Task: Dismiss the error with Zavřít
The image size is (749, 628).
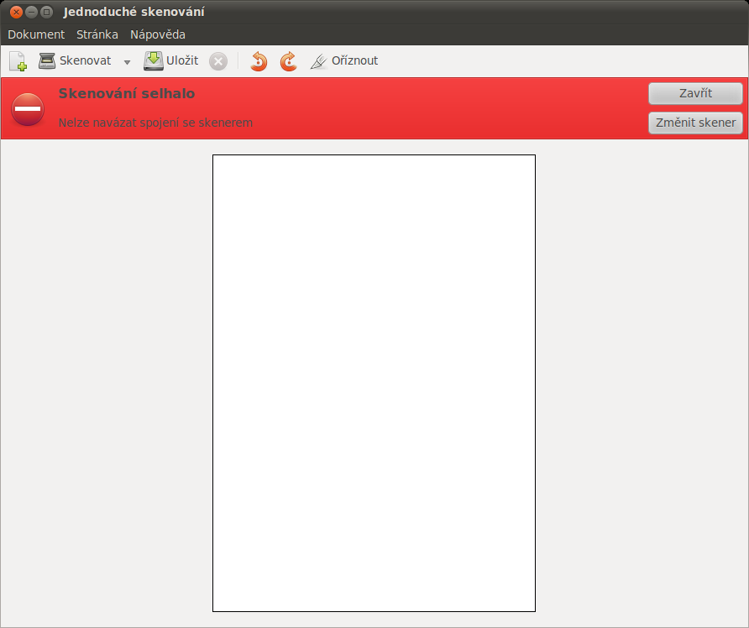Action: pyautogui.click(x=695, y=93)
